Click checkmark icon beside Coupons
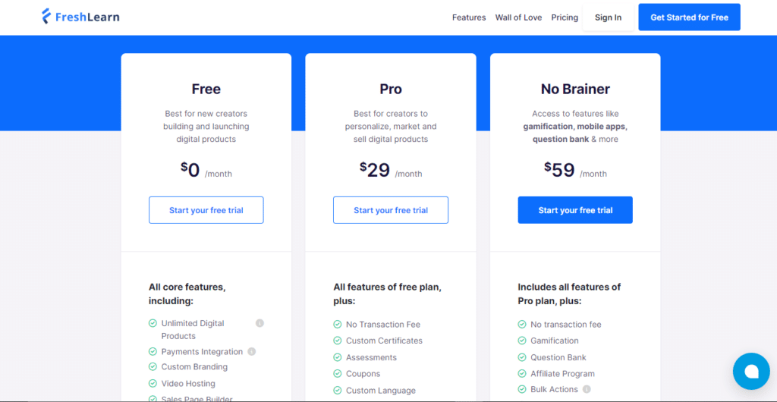 pyautogui.click(x=338, y=374)
